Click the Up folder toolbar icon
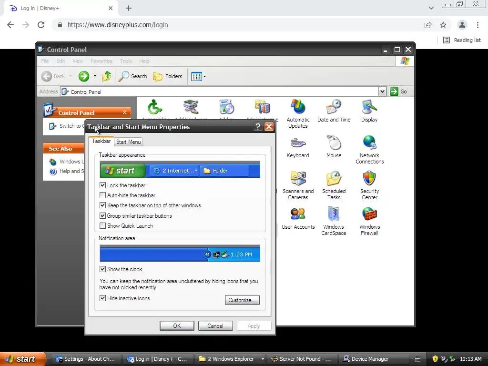 [x=106, y=76]
